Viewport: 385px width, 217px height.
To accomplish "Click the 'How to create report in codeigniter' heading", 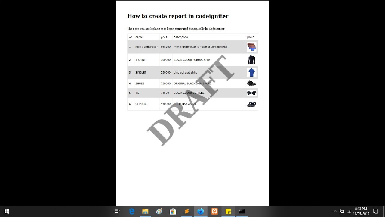I will pyautogui.click(x=178, y=16).
